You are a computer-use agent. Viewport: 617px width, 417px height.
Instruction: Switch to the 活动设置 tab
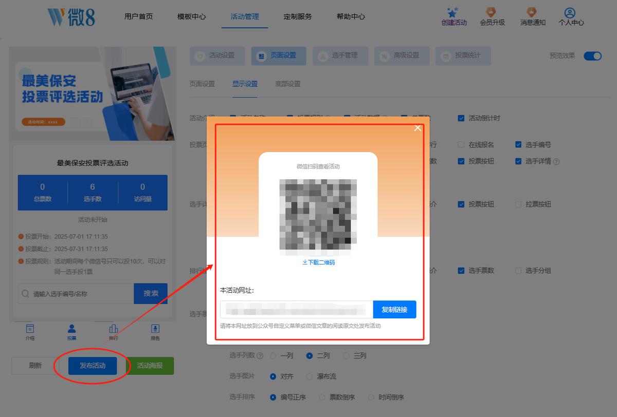pos(217,55)
